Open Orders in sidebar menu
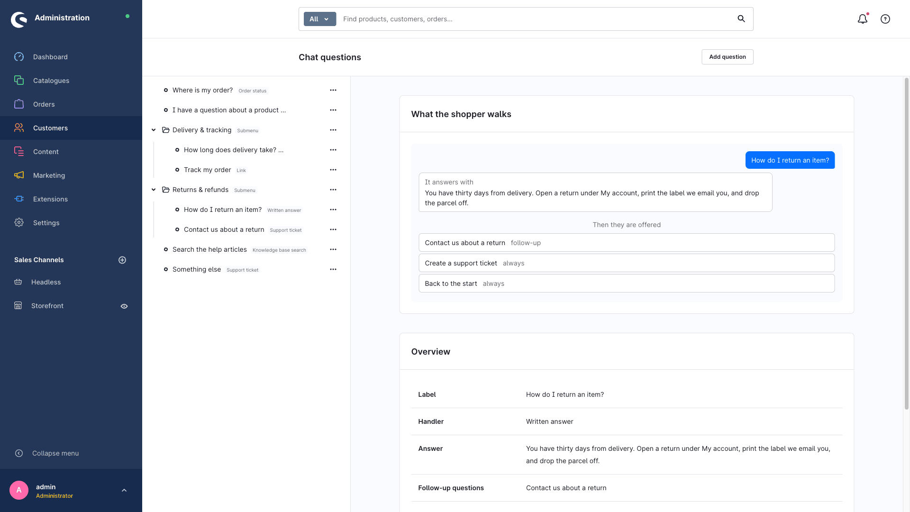Screen dimensions: 910x512 click(x=71, y=104)
